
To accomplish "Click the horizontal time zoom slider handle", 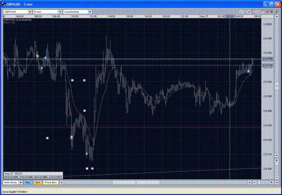I will point(259,182).
